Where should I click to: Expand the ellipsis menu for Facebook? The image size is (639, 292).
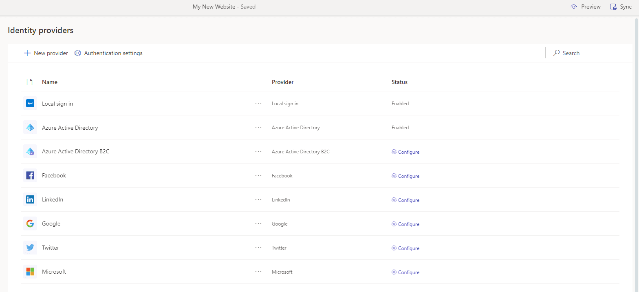258,175
